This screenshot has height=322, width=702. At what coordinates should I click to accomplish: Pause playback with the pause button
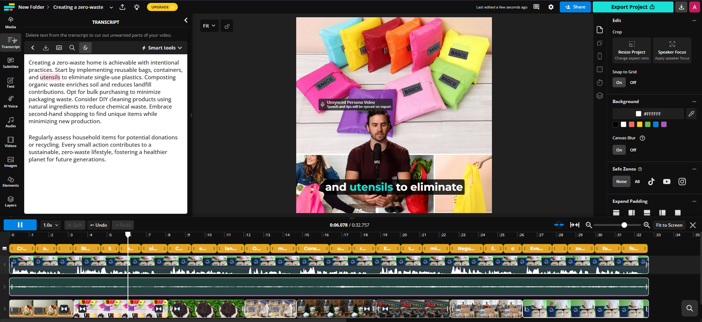click(20, 225)
